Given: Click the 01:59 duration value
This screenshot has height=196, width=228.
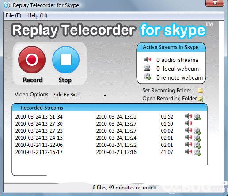Looking at the screenshot, I should (x=167, y=124).
